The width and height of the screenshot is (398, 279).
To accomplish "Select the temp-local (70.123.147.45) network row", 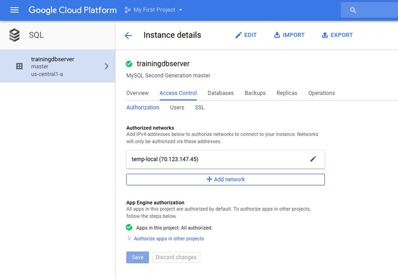I will tap(225, 159).
